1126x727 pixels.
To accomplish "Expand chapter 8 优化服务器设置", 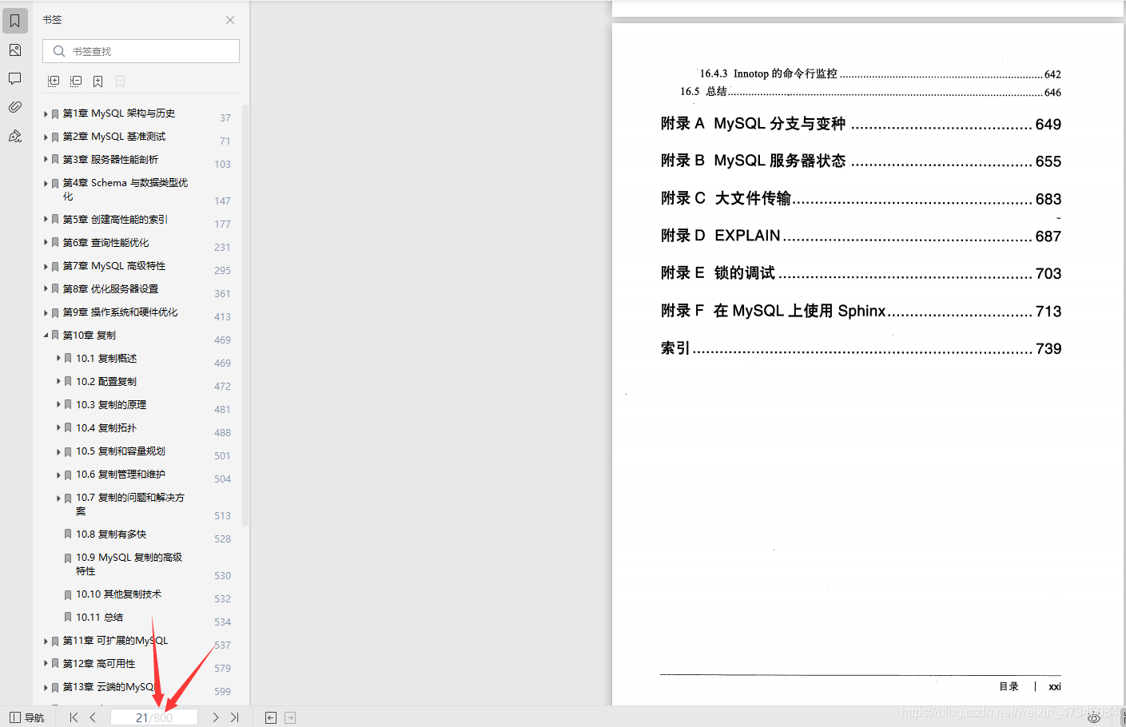I will pyautogui.click(x=46, y=289).
